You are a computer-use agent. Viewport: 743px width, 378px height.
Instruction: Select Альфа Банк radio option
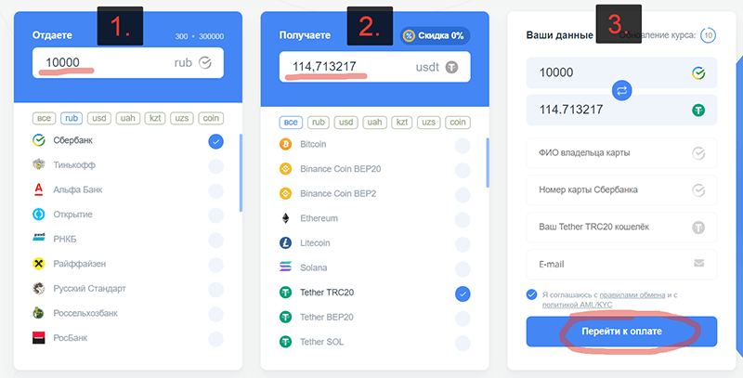pyautogui.click(x=215, y=190)
